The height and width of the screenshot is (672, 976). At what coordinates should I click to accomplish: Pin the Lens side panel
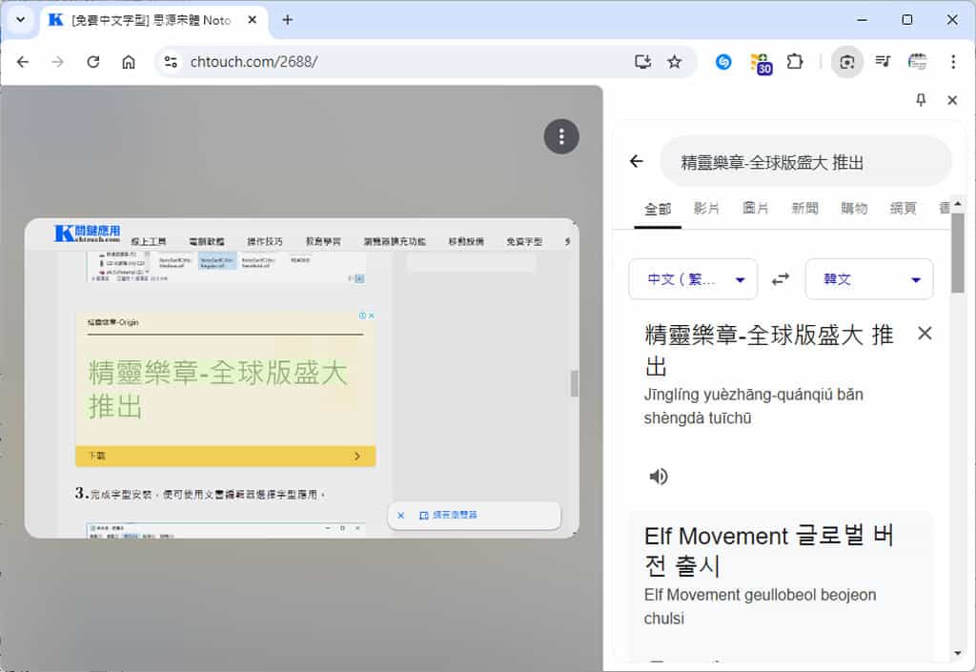click(x=922, y=99)
